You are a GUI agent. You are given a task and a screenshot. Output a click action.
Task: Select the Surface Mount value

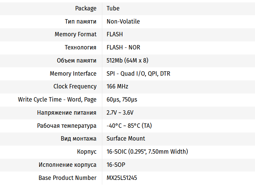pos(126,139)
